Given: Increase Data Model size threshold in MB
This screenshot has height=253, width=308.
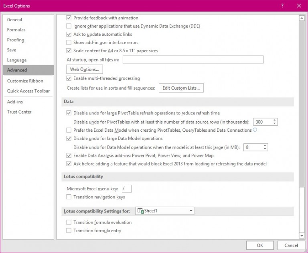Looking at the screenshot, I should pos(265,145).
